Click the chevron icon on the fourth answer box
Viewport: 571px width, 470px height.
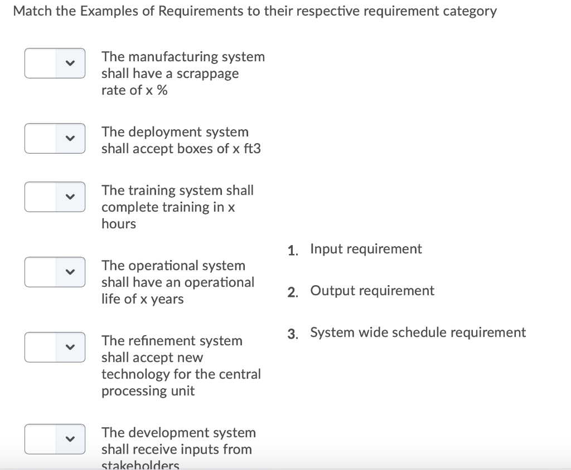pos(70,272)
